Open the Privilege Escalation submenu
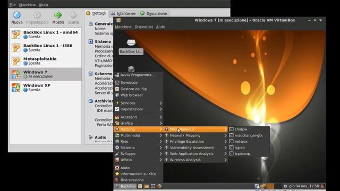This screenshot has width=340, height=191. [195, 142]
